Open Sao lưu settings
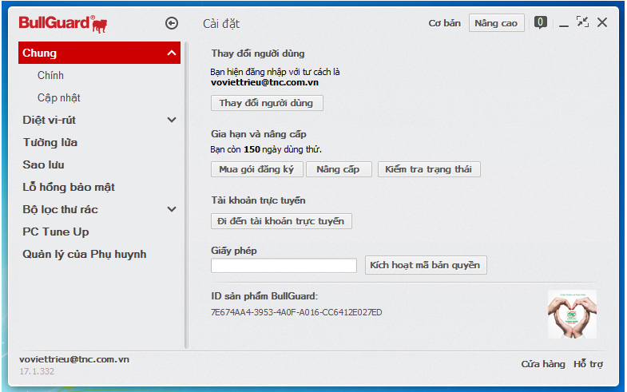 [43, 164]
